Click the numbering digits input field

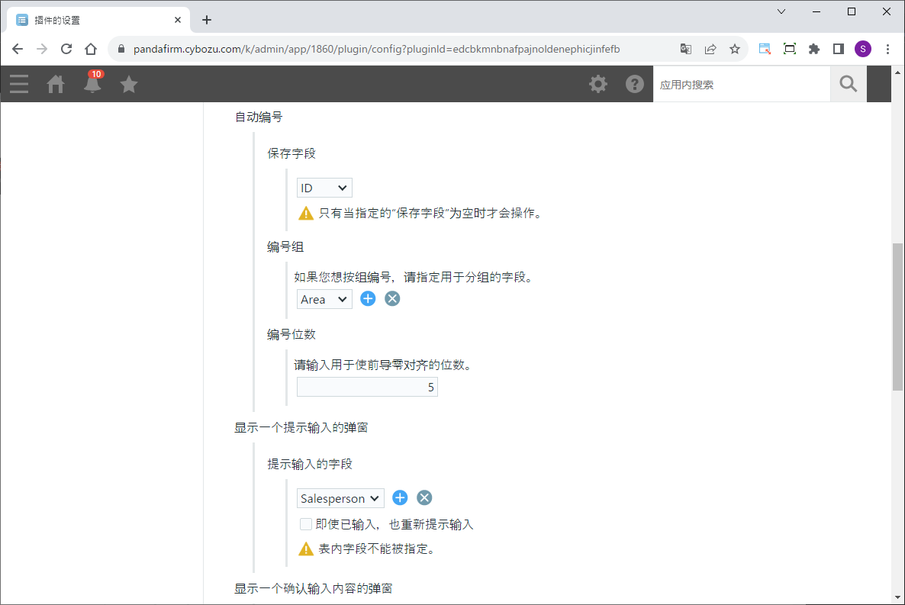coord(367,388)
